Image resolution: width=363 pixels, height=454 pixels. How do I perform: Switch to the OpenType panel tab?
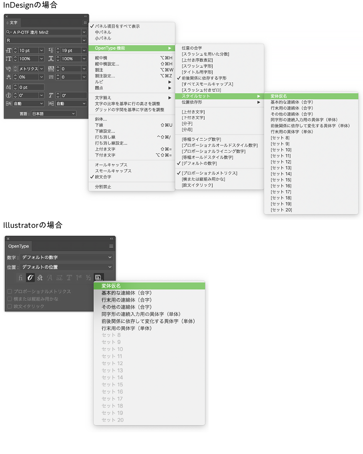(18, 246)
